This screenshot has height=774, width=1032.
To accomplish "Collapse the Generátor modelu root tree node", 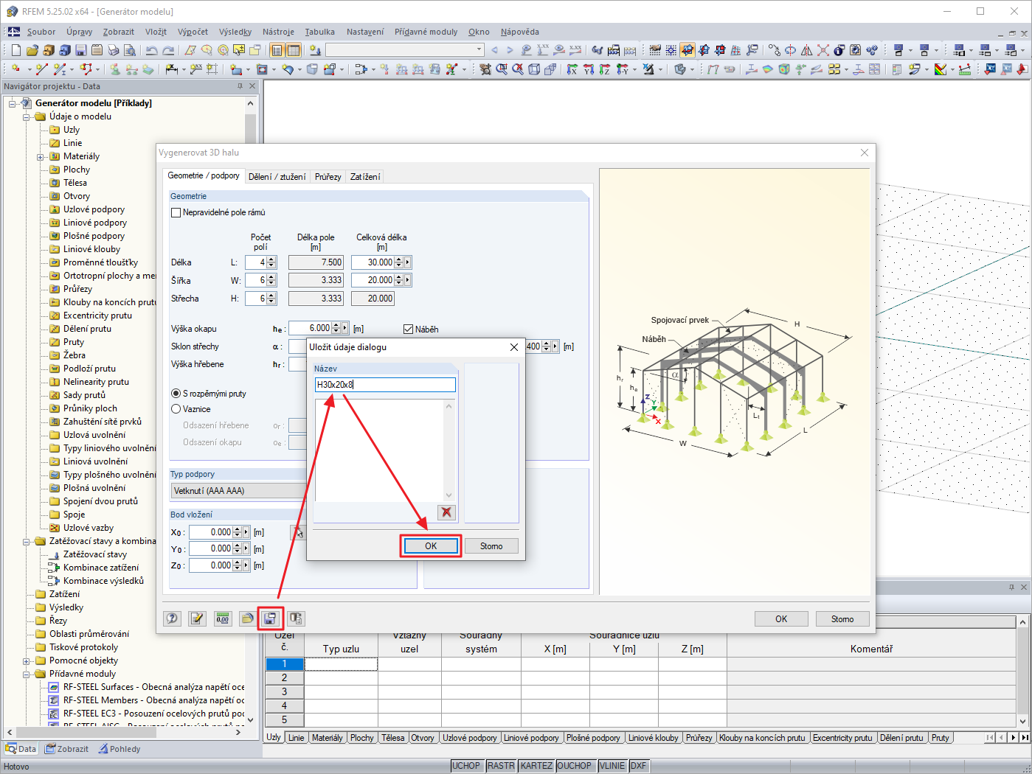I will [13, 103].
